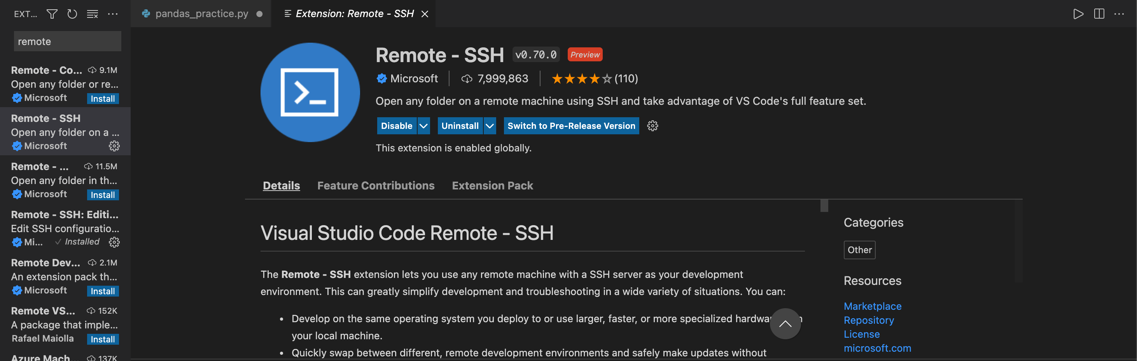The height and width of the screenshot is (361, 1137).
Task: Open the star rating reviews (110)
Action: (595, 79)
